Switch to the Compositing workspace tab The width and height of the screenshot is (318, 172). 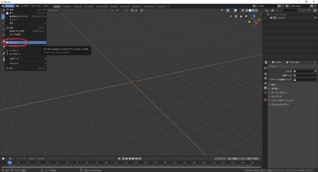click(149, 6)
